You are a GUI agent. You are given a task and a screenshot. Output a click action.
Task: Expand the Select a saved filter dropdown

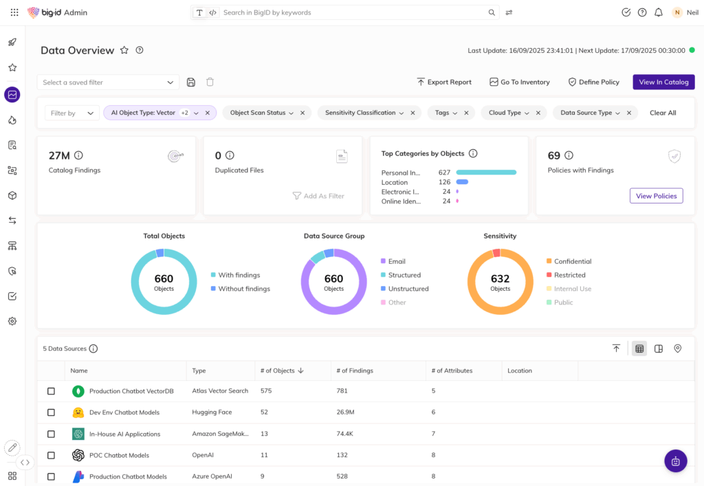click(x=108, y=82)
